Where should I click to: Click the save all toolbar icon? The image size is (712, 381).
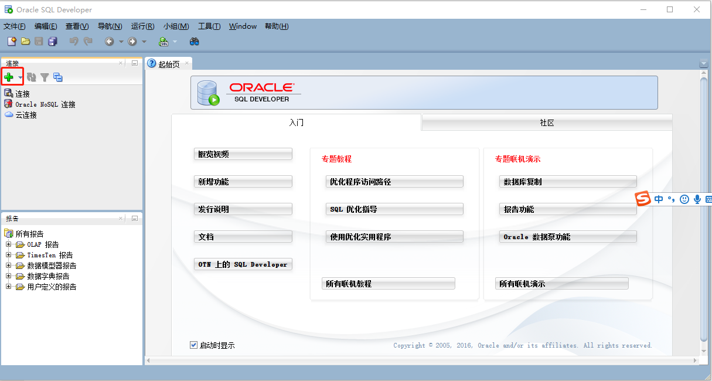tap(52, 41)
